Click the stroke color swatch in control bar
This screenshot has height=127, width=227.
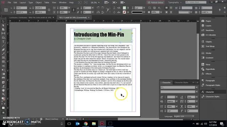[124, 12]
